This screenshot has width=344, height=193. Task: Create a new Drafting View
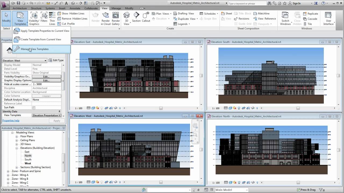click(x=183, y=13)
